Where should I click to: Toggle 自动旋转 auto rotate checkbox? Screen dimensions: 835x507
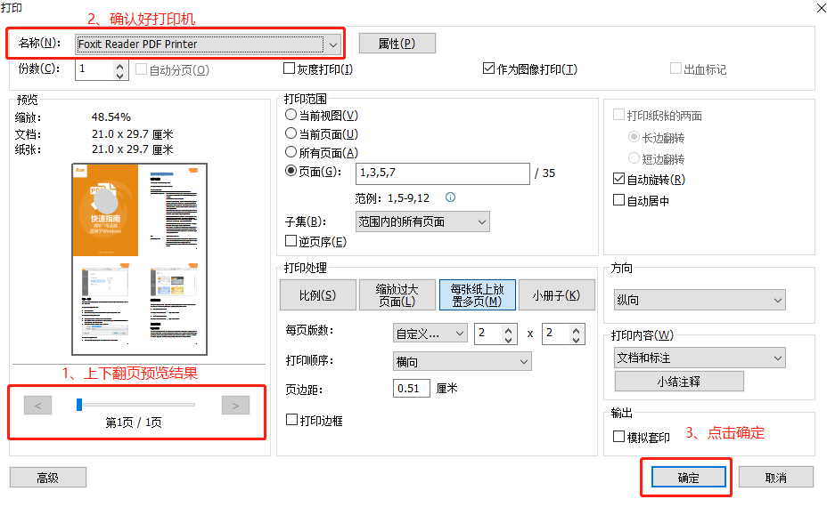[618, 179]
